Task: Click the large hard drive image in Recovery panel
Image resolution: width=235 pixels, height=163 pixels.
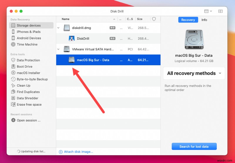Action: 194,40
